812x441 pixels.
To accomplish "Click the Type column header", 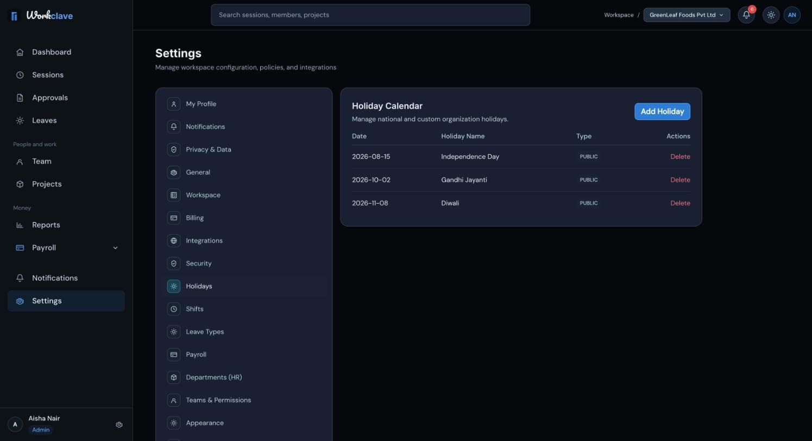I will (x=584, y=136).
